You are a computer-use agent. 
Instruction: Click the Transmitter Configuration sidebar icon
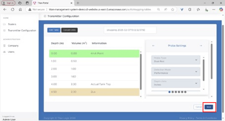pos(4,31)
